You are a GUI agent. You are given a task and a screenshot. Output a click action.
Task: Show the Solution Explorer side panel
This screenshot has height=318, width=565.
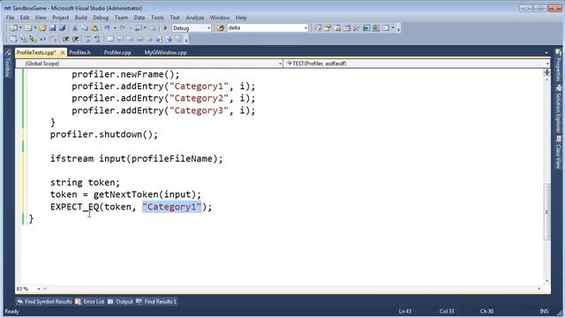(558, 109)
